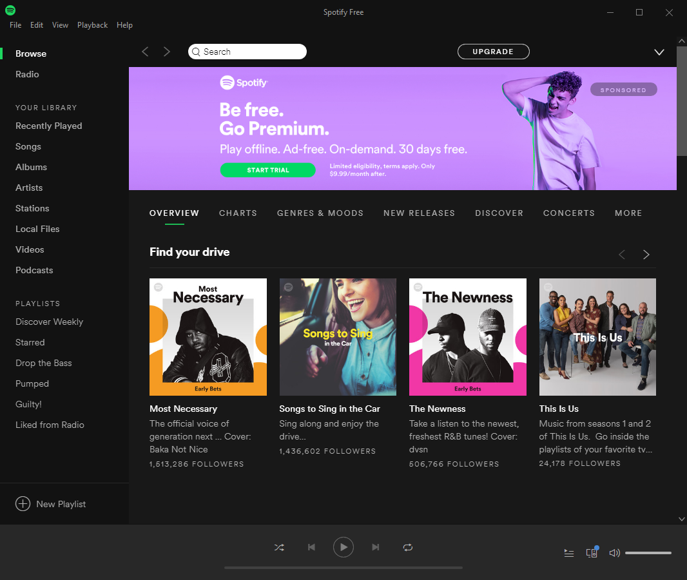Click the Spotify logo in the corner
This screenshot has height=580, width=687.
[11, 11]
